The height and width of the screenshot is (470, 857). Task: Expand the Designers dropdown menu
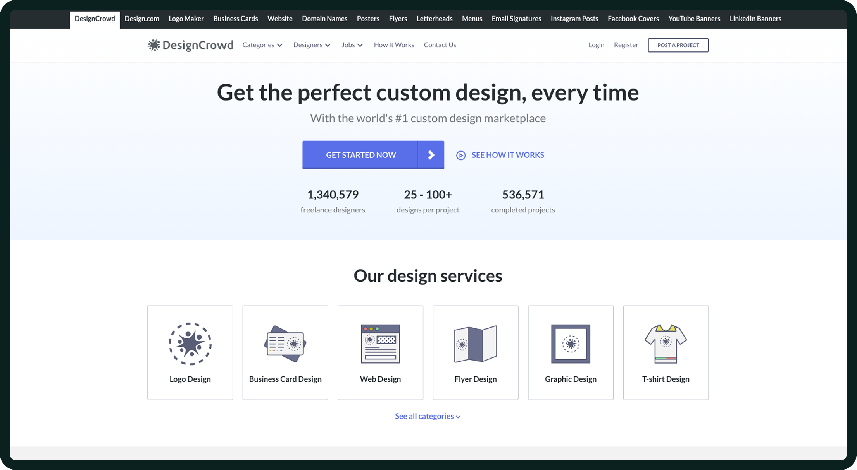(x=312, y=45)
